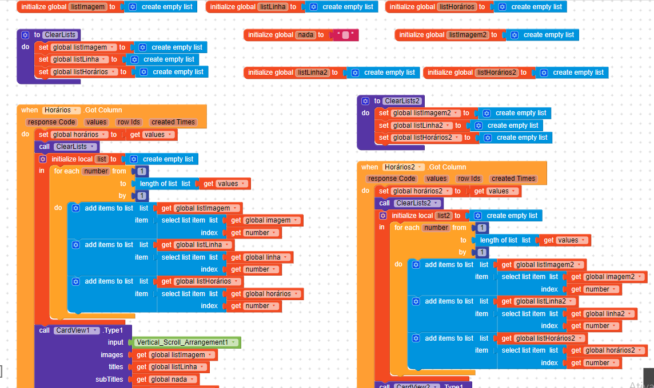The height and width of the screenshot is (388, 654).
Task: Click gear on global listLinha initializer's empty list
Action: coord(314,7)
